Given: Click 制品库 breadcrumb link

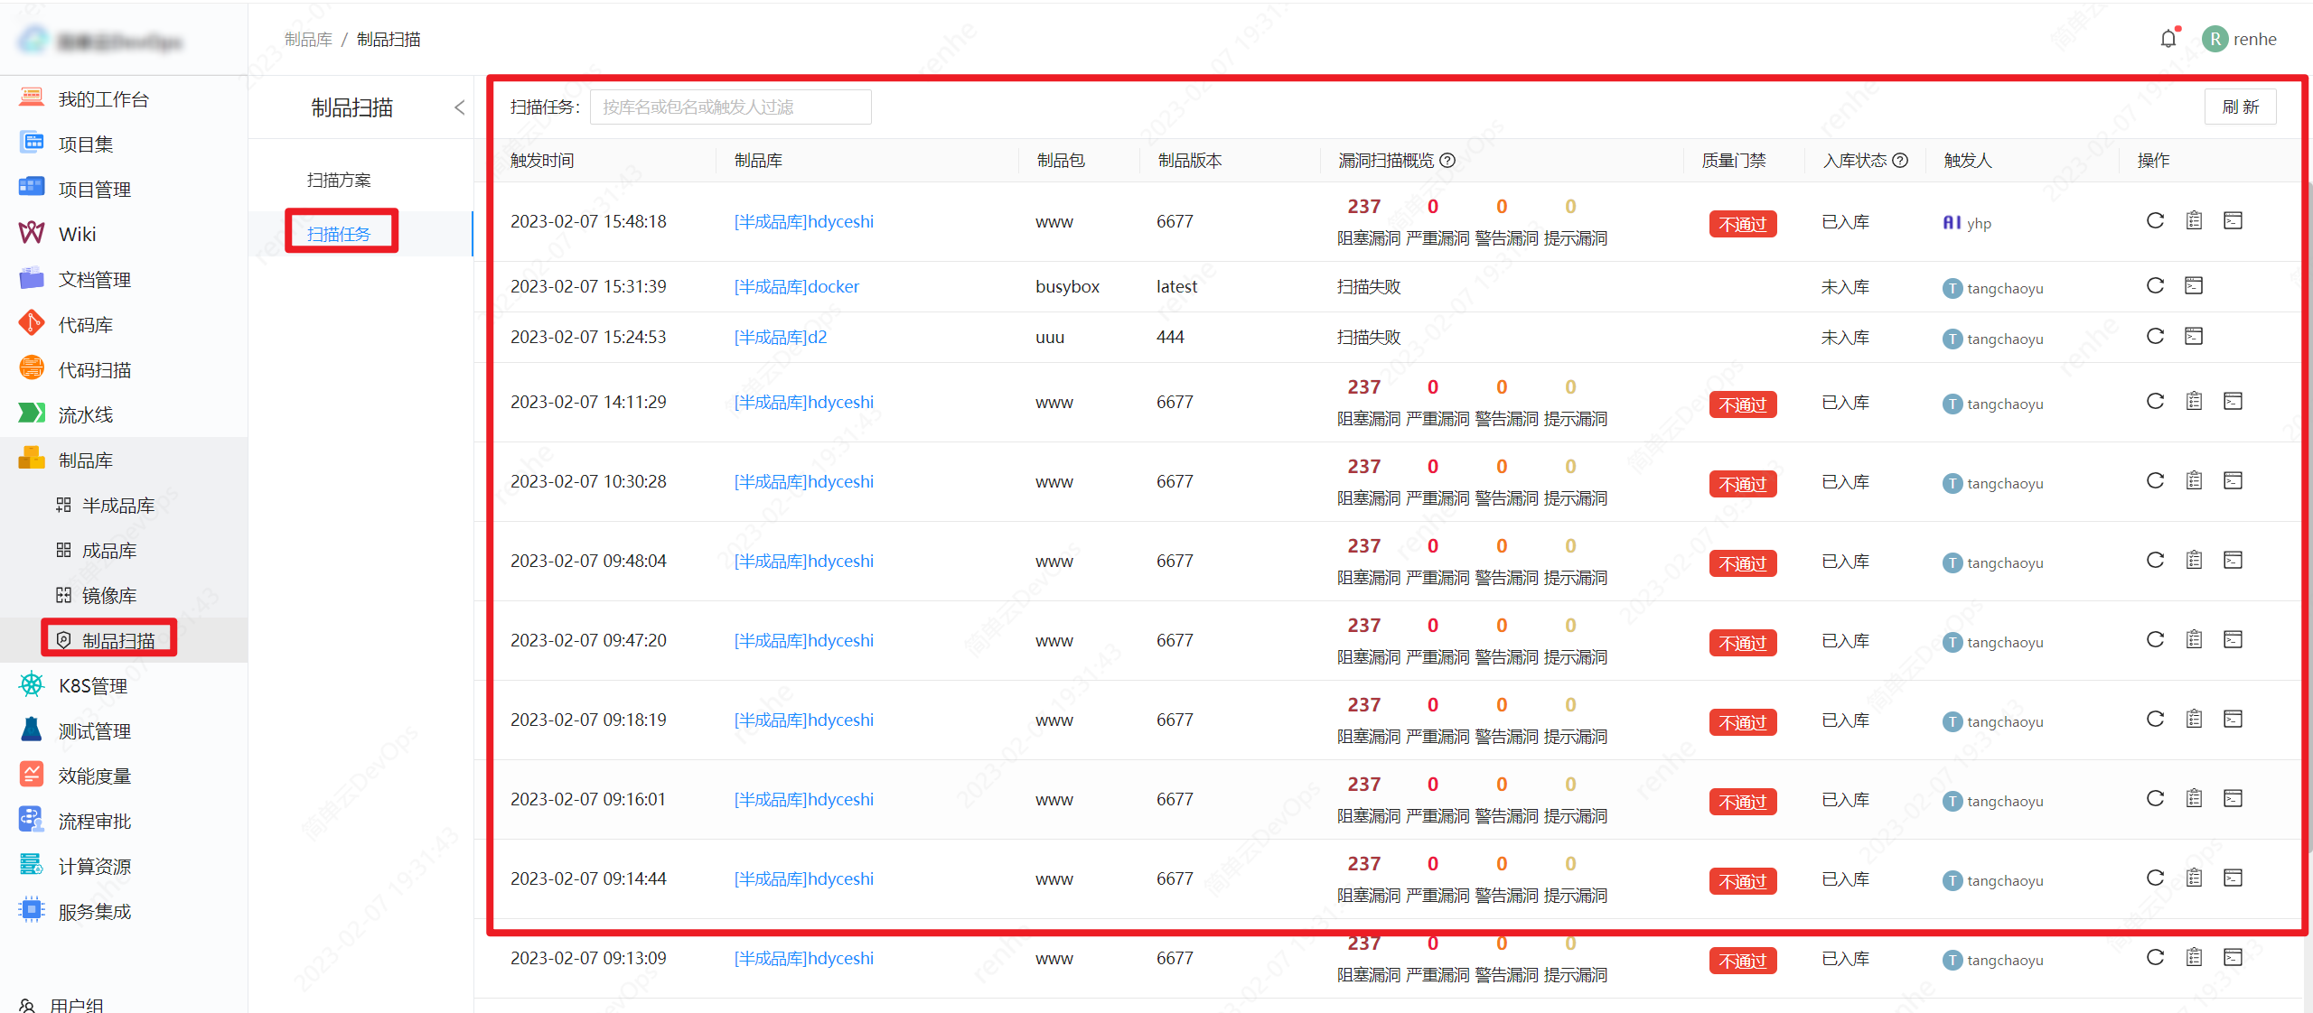Looking at the screenshot, I should click(x=308, y=39).
